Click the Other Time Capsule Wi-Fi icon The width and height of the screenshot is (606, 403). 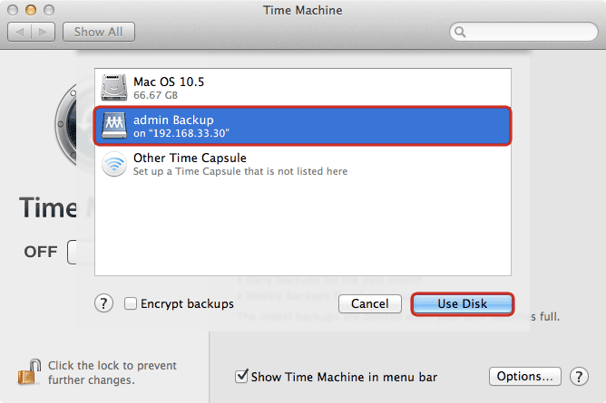click(x=114, y=164)
